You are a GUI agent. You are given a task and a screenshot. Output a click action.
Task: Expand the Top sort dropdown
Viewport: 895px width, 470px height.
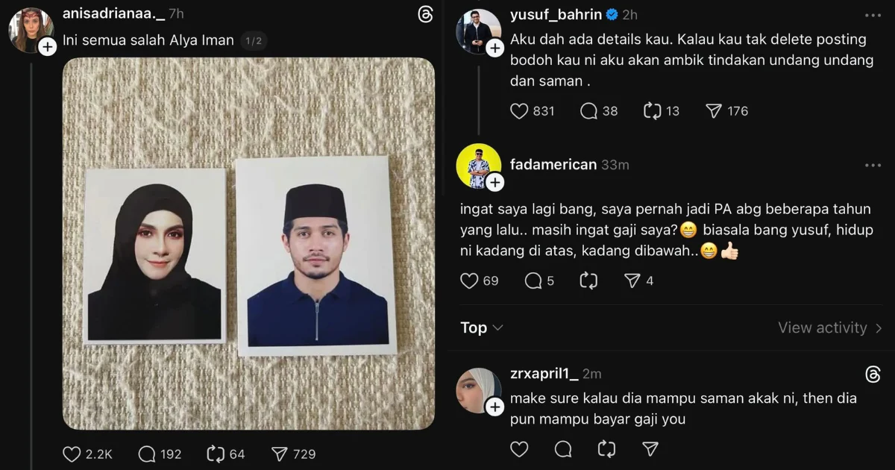pyautogui.click(x=482, y=328)
